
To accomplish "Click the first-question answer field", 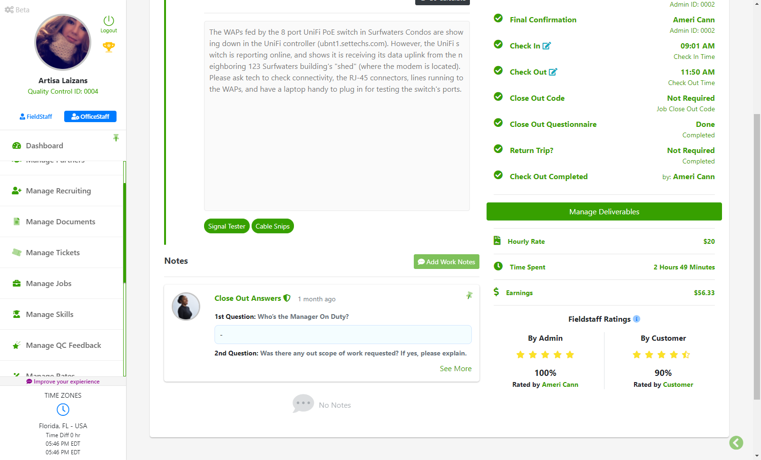I will pos(343,335).
